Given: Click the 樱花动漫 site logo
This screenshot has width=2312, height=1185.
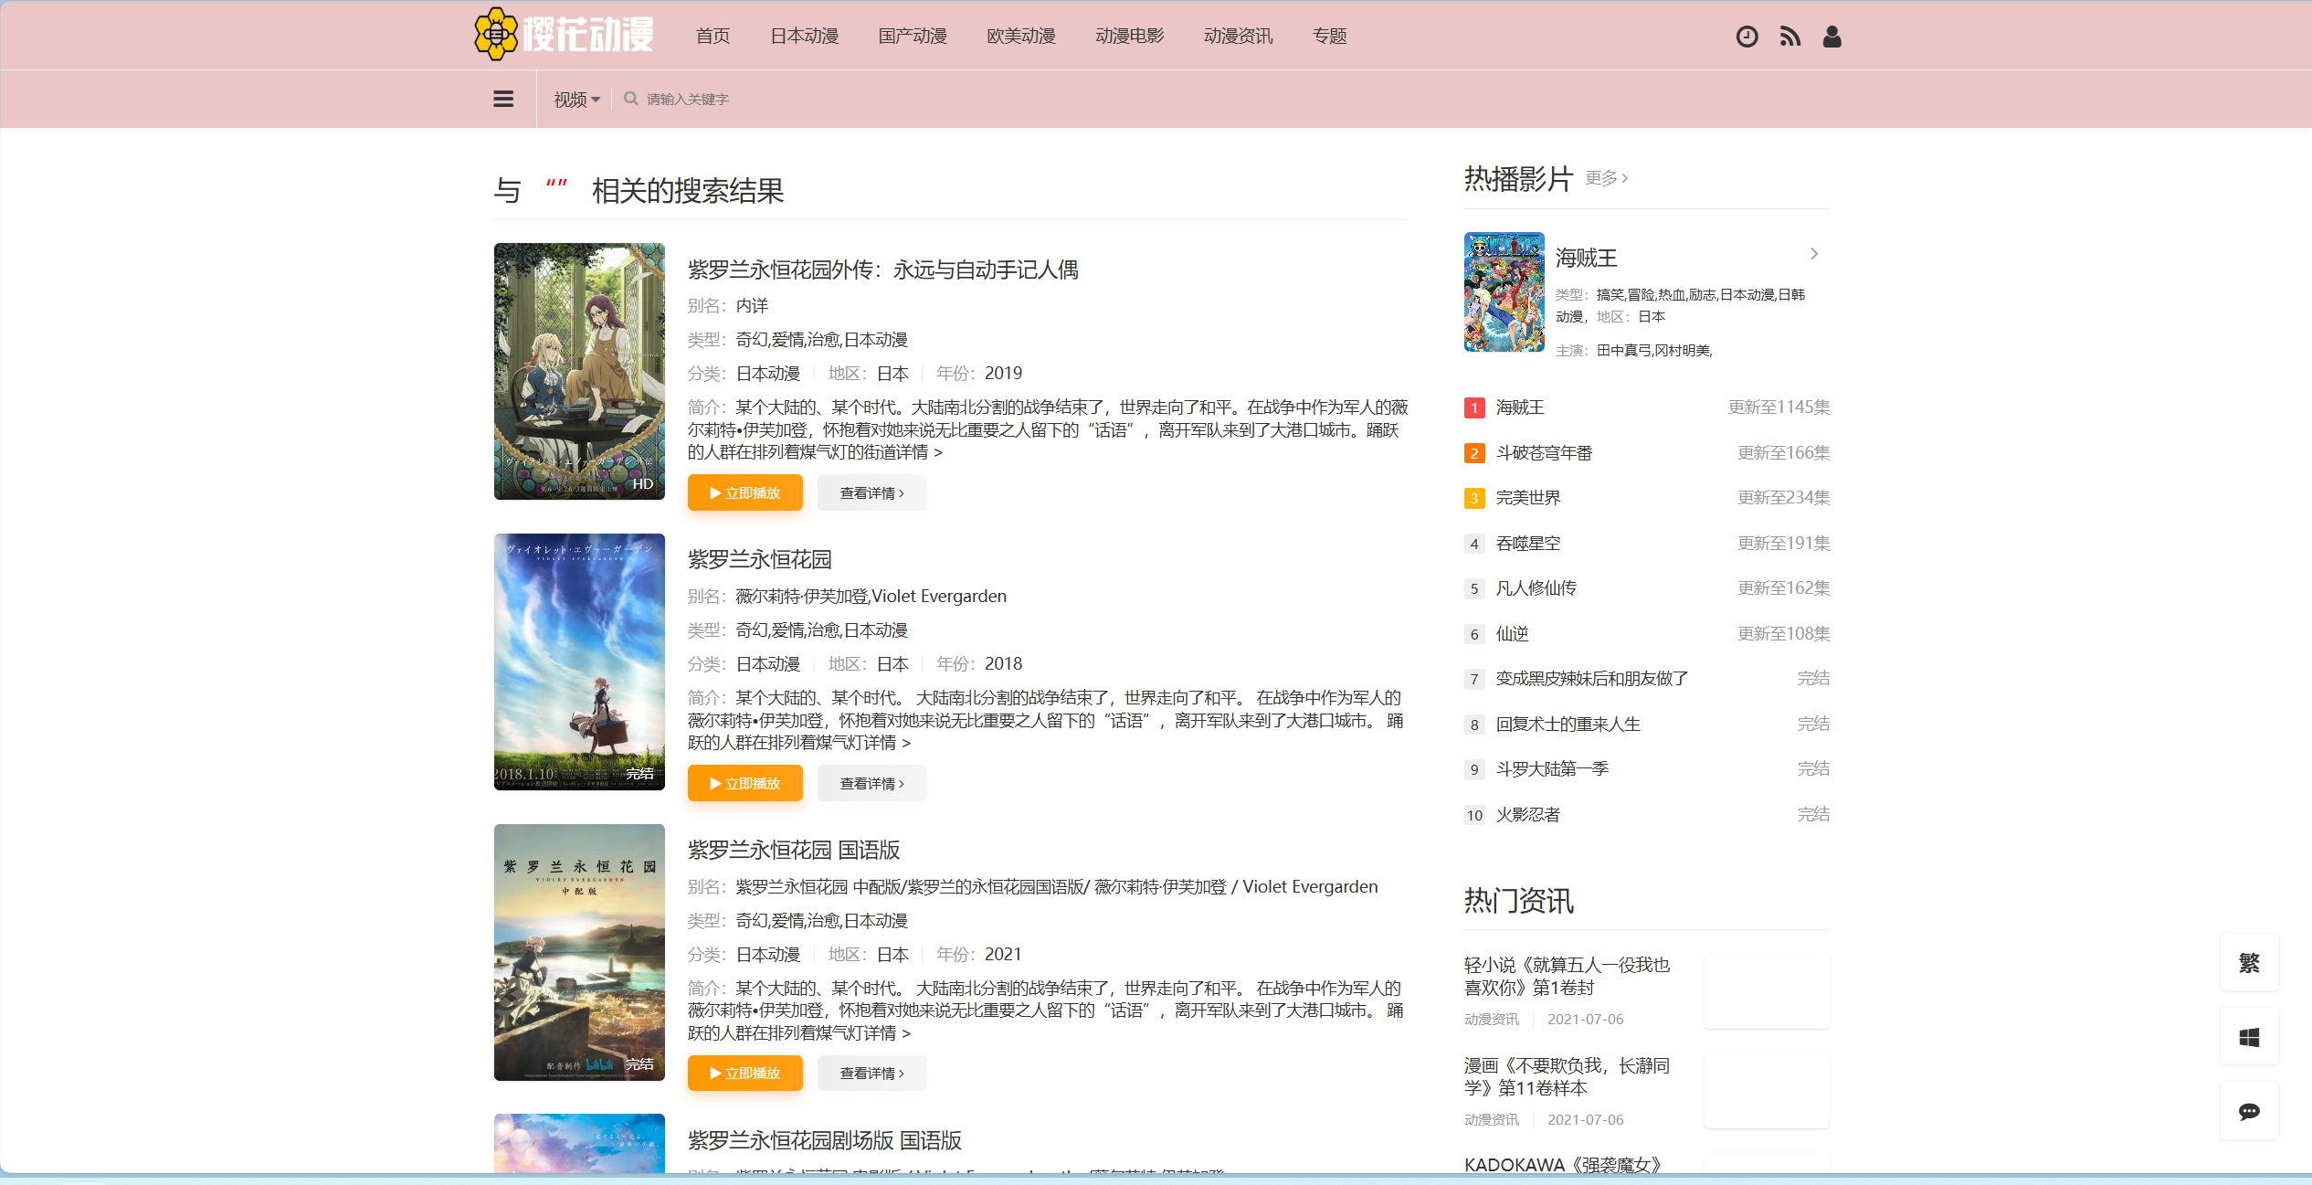Looking at the screenshot, I should coord(565,35).
